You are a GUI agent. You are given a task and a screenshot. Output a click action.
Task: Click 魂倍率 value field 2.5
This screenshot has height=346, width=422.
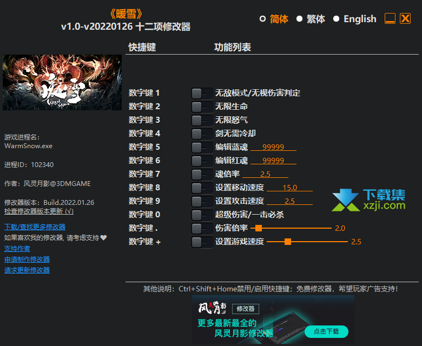[x=265, y=174]
